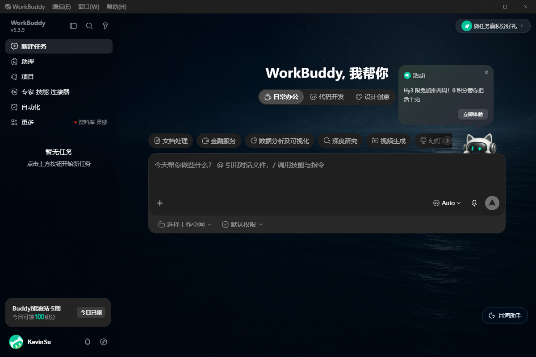Click the 暂无任务 text
536x357 pixels.
point(59,152)
